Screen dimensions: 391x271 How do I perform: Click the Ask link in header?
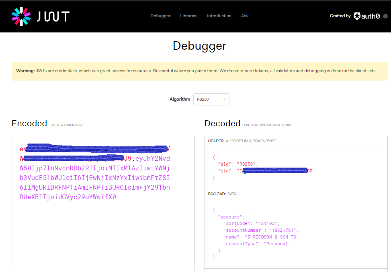245,16
